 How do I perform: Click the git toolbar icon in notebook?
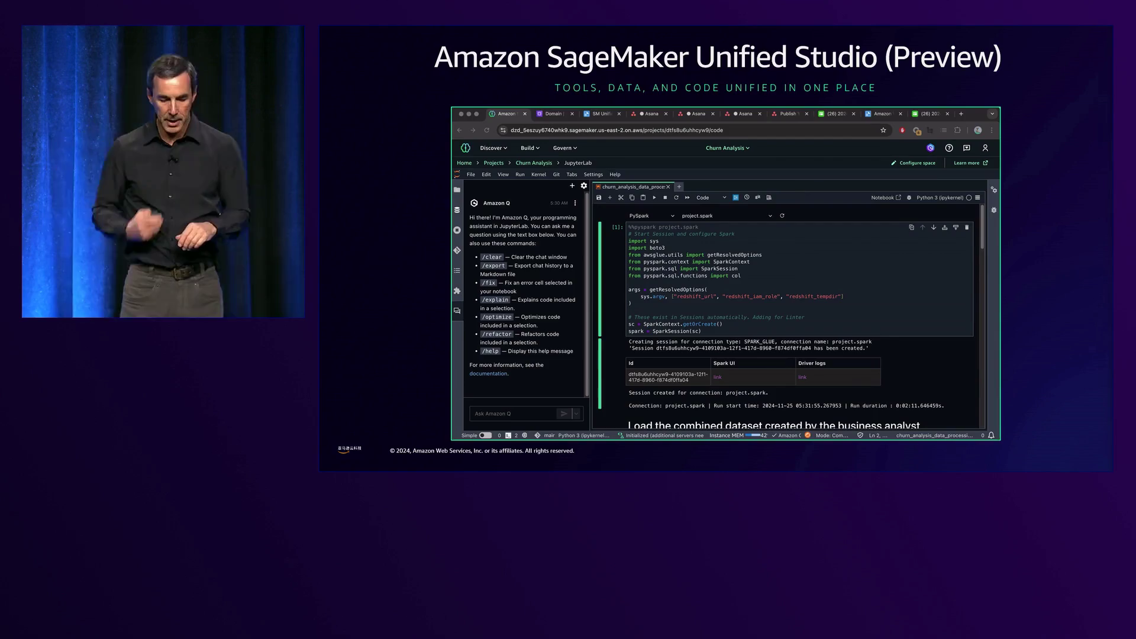pyautogui.click(x=757, y=198)
